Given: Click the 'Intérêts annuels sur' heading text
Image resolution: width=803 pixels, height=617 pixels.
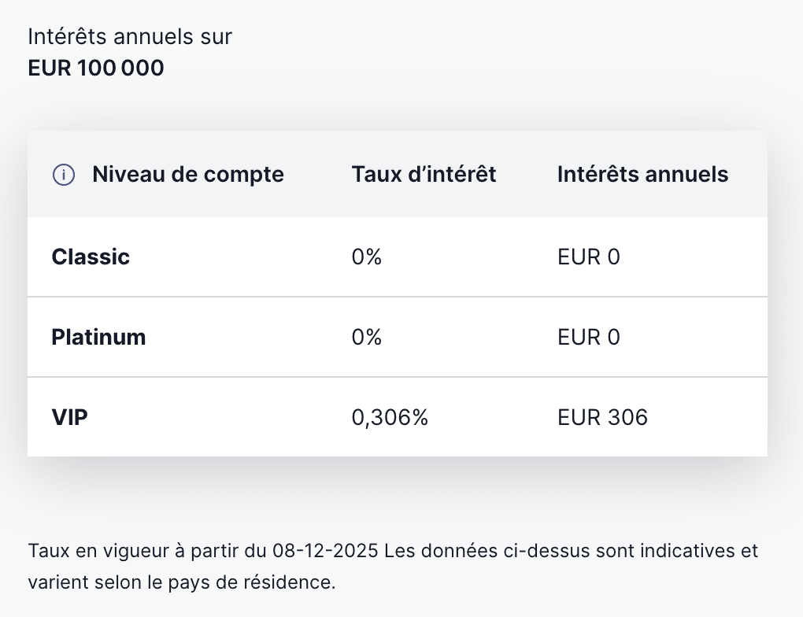Looking at the screenshot, I should (x=130, y=36).
